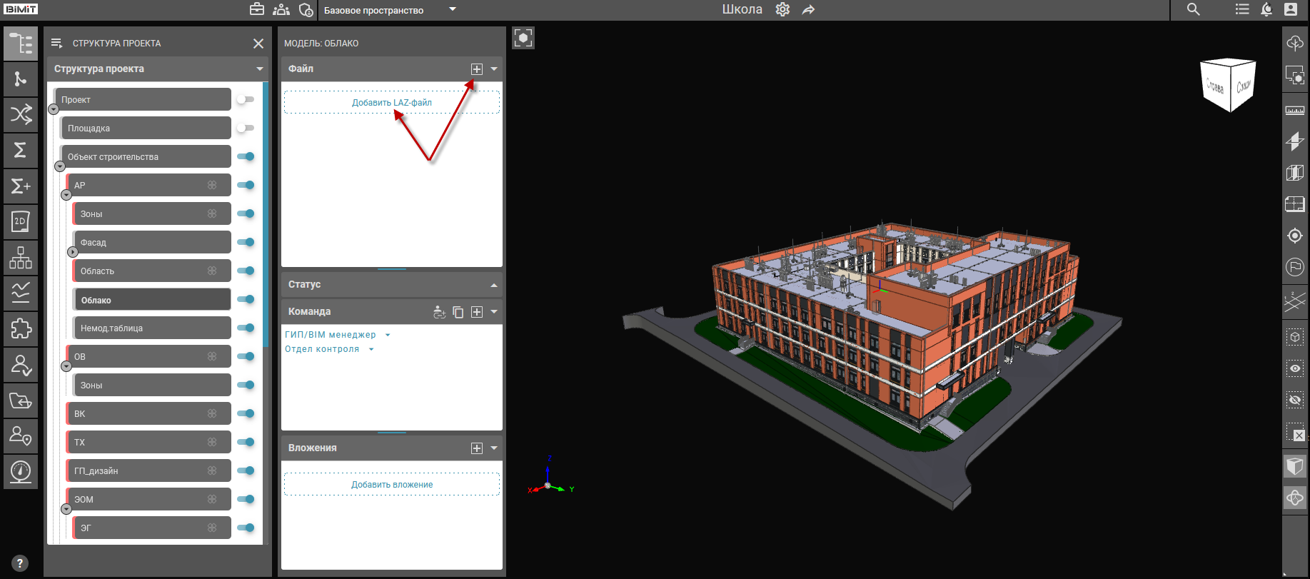Collapse the Статус section
The height and width of the screenshot is (579, 1310).
pyautogui.click(x=493, y=285)
